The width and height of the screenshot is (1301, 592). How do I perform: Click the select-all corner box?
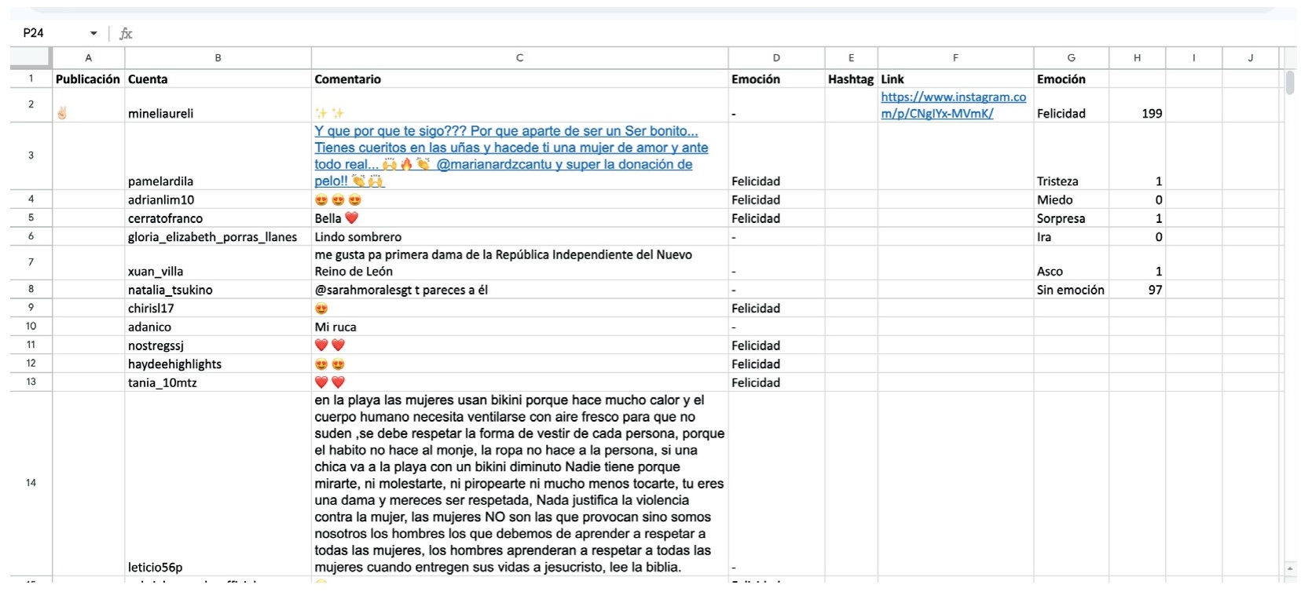point(31,57)
